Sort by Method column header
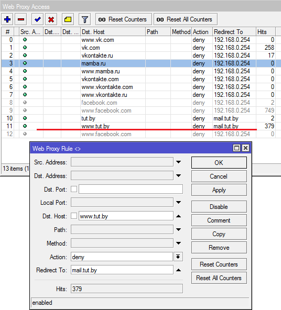The height and width of the screenshot is (310, 281). tap(181, 32)
